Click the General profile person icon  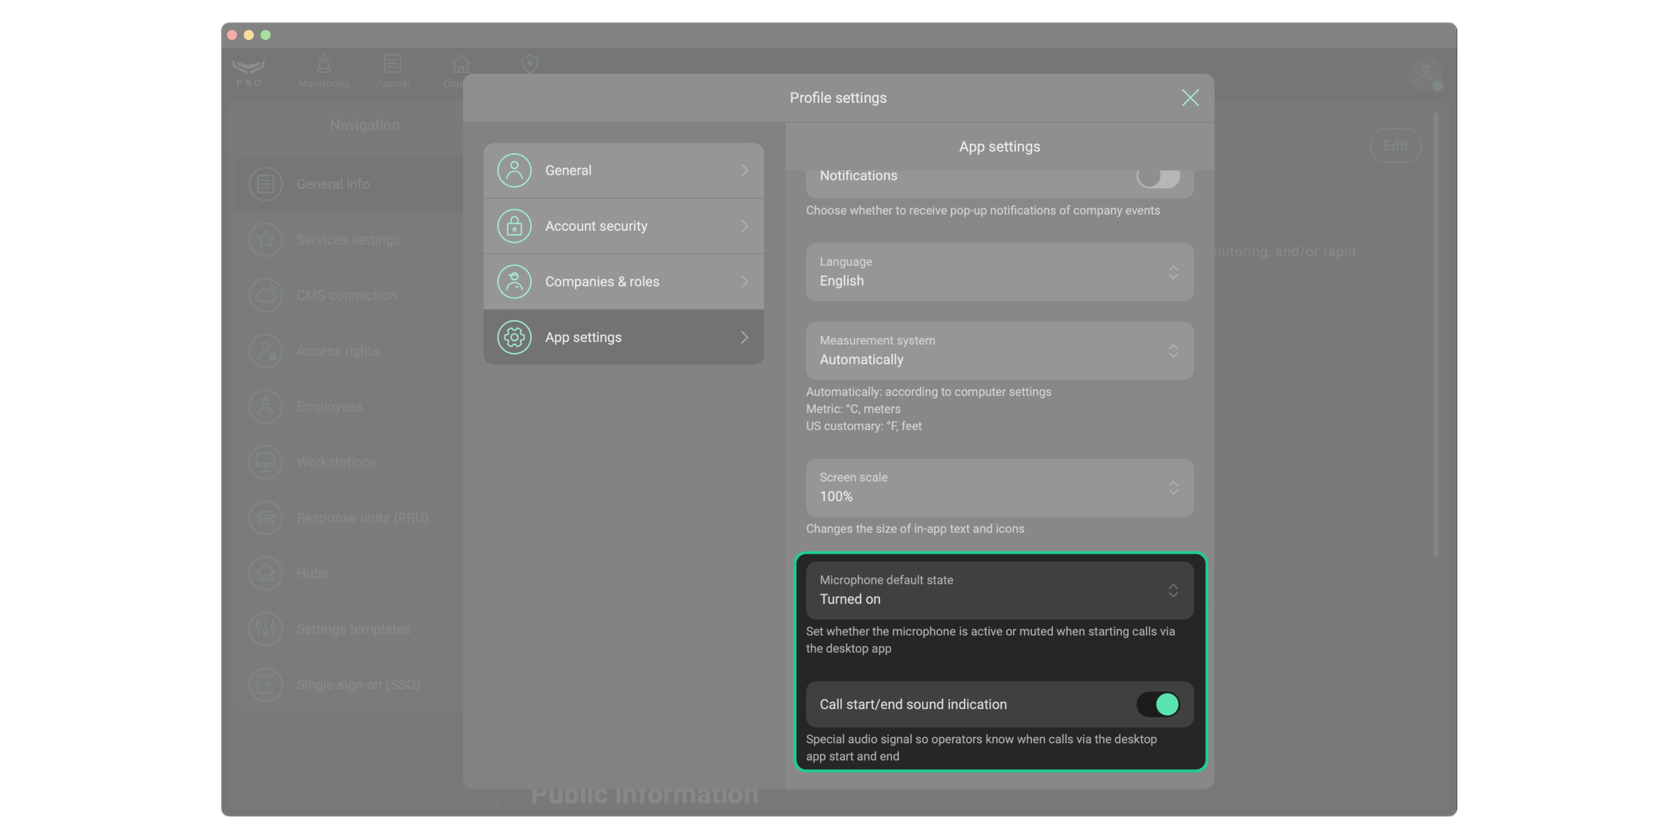click(514, 171)
